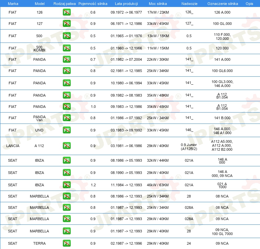The height and width of the screenshot is (249, 260).
Task: Select the power value '17kW / 23KM'
Action: coord(158,12)
